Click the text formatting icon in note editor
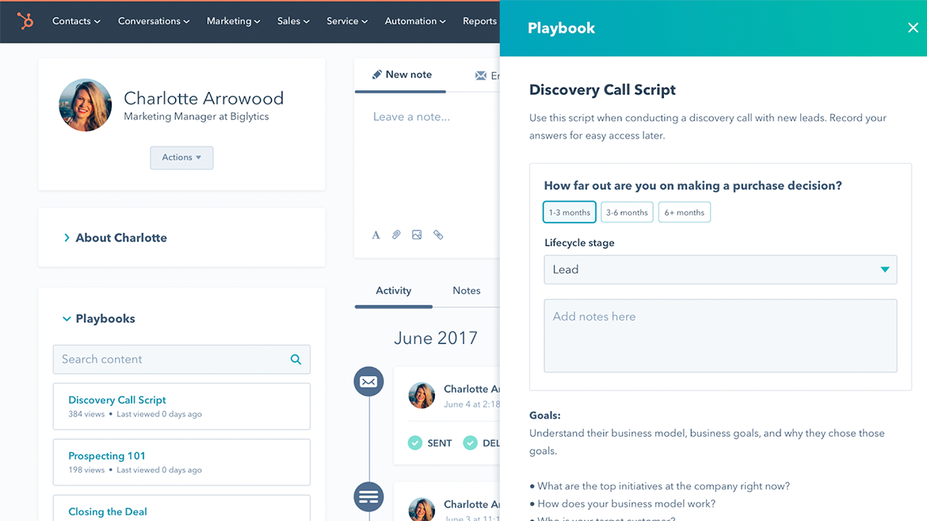 click(x=376, y=235)
